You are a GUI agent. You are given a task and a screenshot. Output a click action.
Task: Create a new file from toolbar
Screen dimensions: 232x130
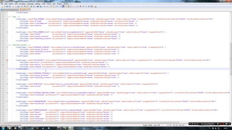point(2,6)
